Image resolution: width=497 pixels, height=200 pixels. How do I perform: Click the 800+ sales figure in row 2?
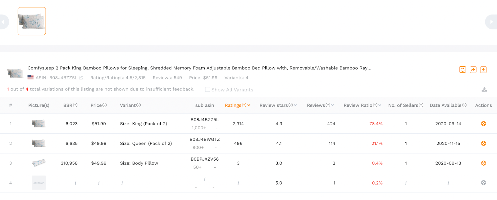(x=198, y=148)
